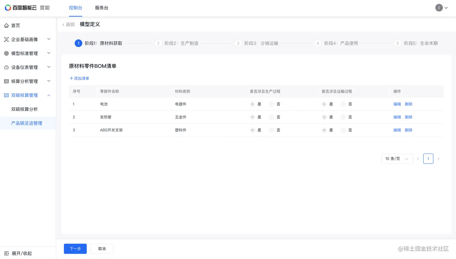Click the 零部件名称 column header
Image resolution: width=456 pixels, height=259 pixels.
[110, 92]
